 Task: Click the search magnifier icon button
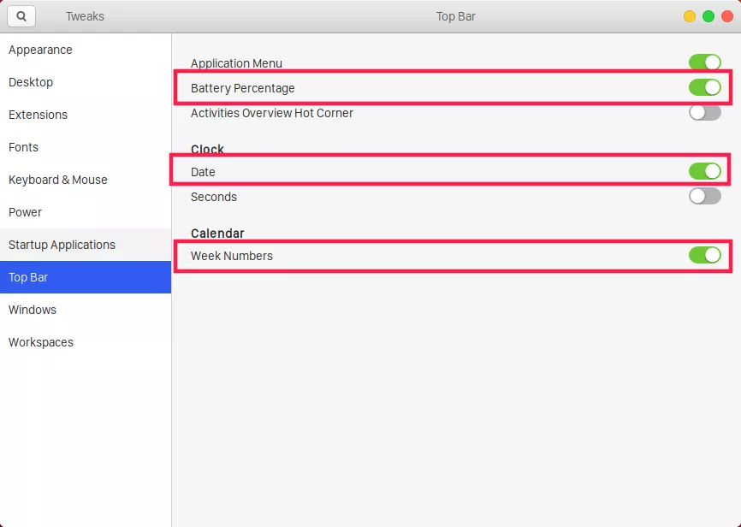[x=21, y=16]
